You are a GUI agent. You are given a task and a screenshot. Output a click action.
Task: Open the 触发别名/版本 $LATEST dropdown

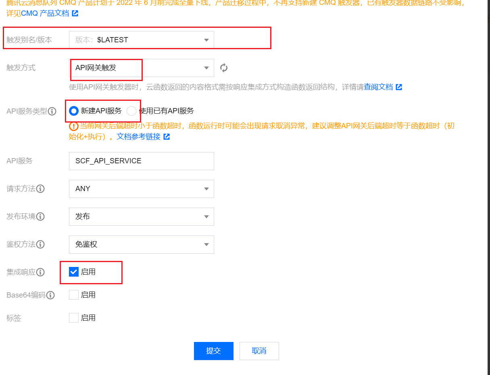pyautogui.click(x=141, y=40)
